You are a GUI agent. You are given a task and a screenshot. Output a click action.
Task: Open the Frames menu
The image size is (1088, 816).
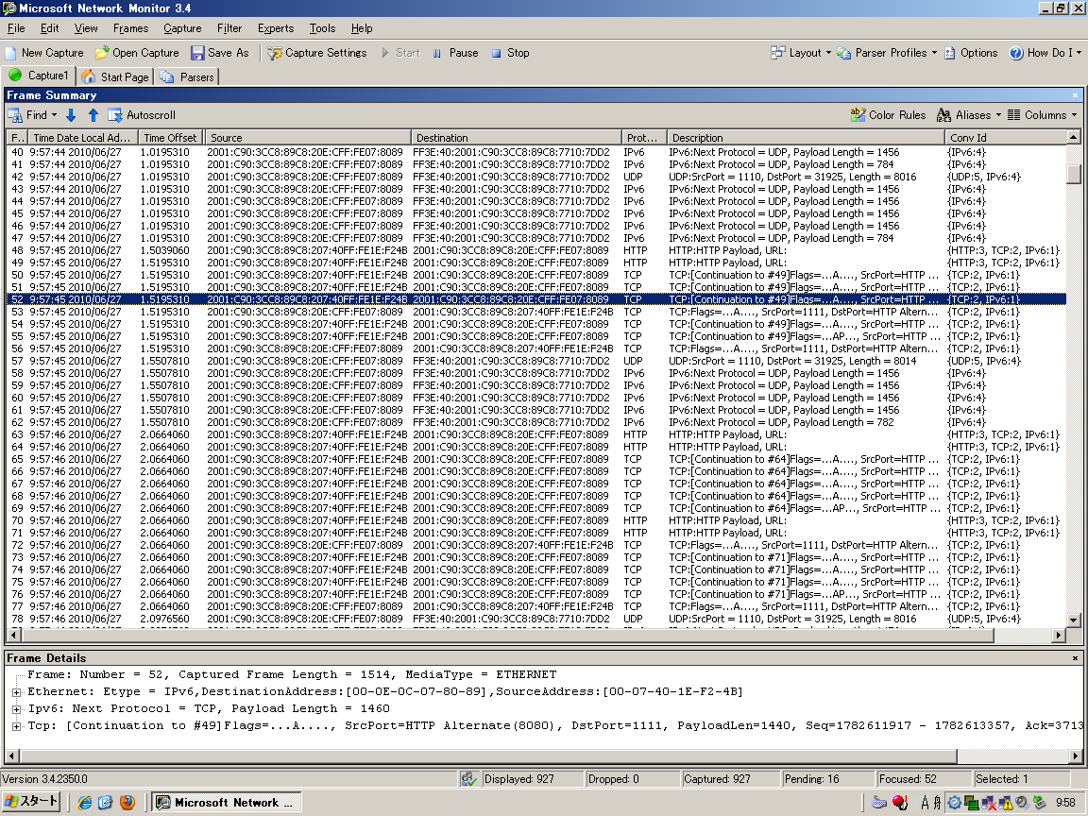click(x=130, y=28)
